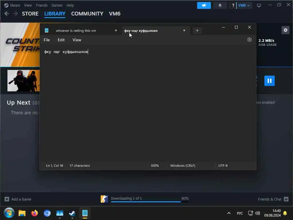
Task: Launch Firefox from the taskbar
Action: point(35,213)
